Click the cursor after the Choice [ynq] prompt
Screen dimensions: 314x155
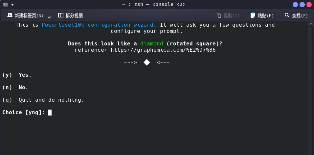[x=50, y=113]
